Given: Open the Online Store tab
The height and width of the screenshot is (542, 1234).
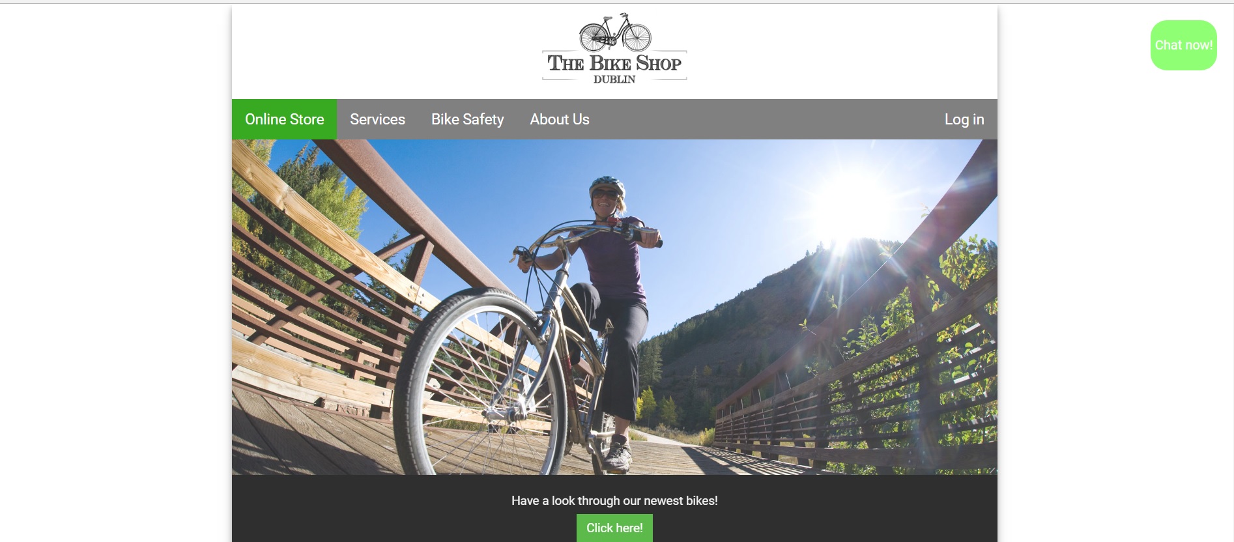Looking at the screenshot, I should pyautogui.click(x=284, y=119).
